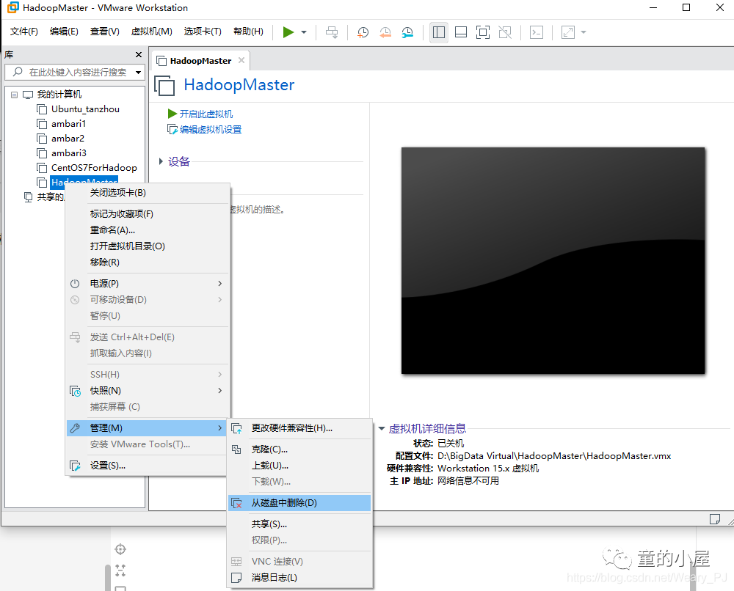Viewport: 734px width, 591px height.
Task: Select ambar2 in the library tree
Action: [x=68, y=139]
